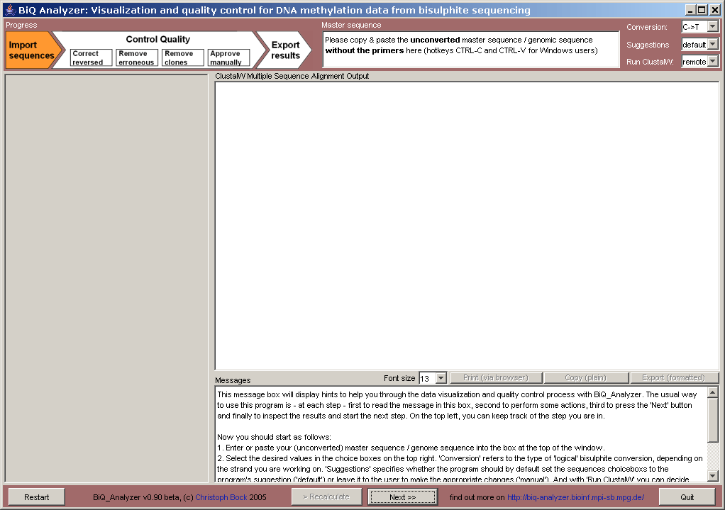Select the Correct reversed quality step
This screenshot has height=510, width=725.
point(91,57)
